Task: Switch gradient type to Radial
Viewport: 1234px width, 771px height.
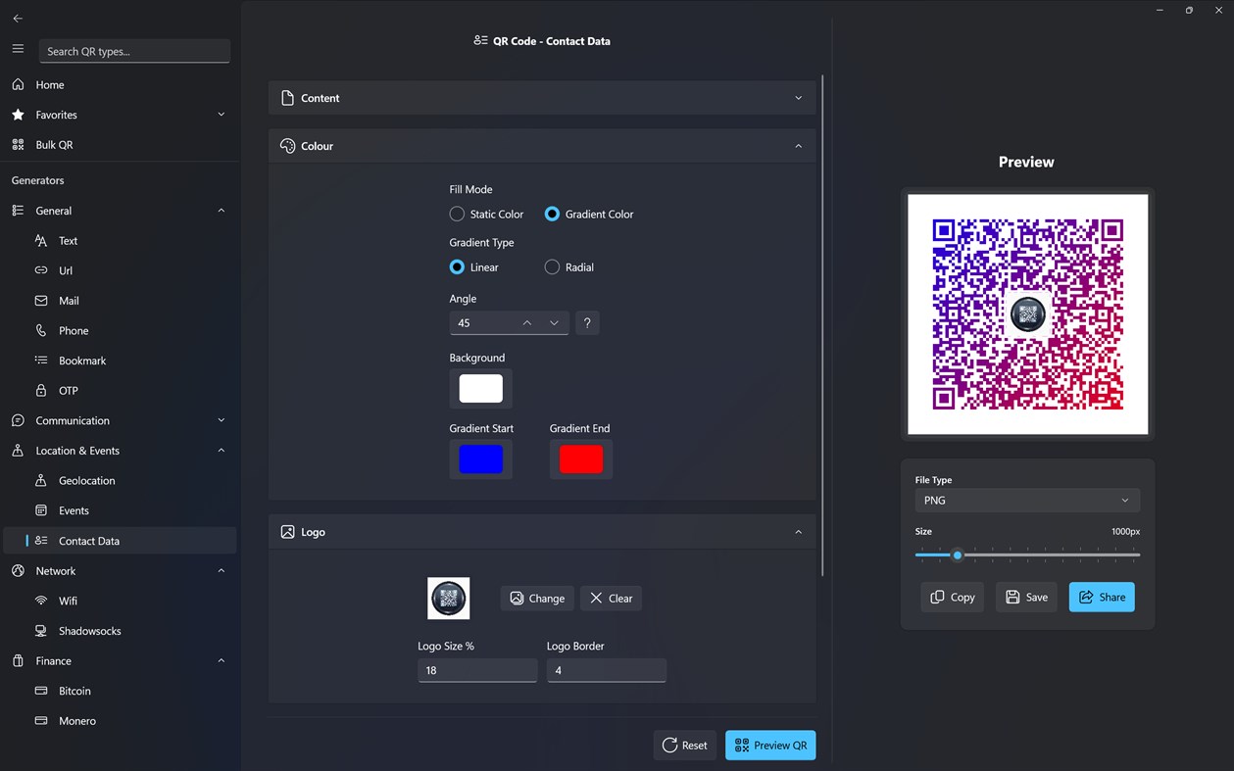Action: pyautogui.click(x=552, y=266)
